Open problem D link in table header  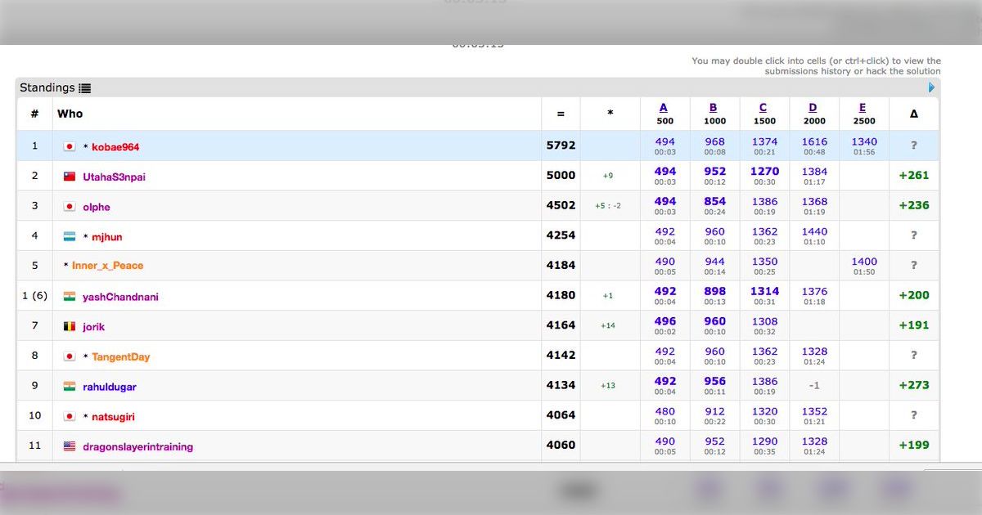[x=813, y=108]
